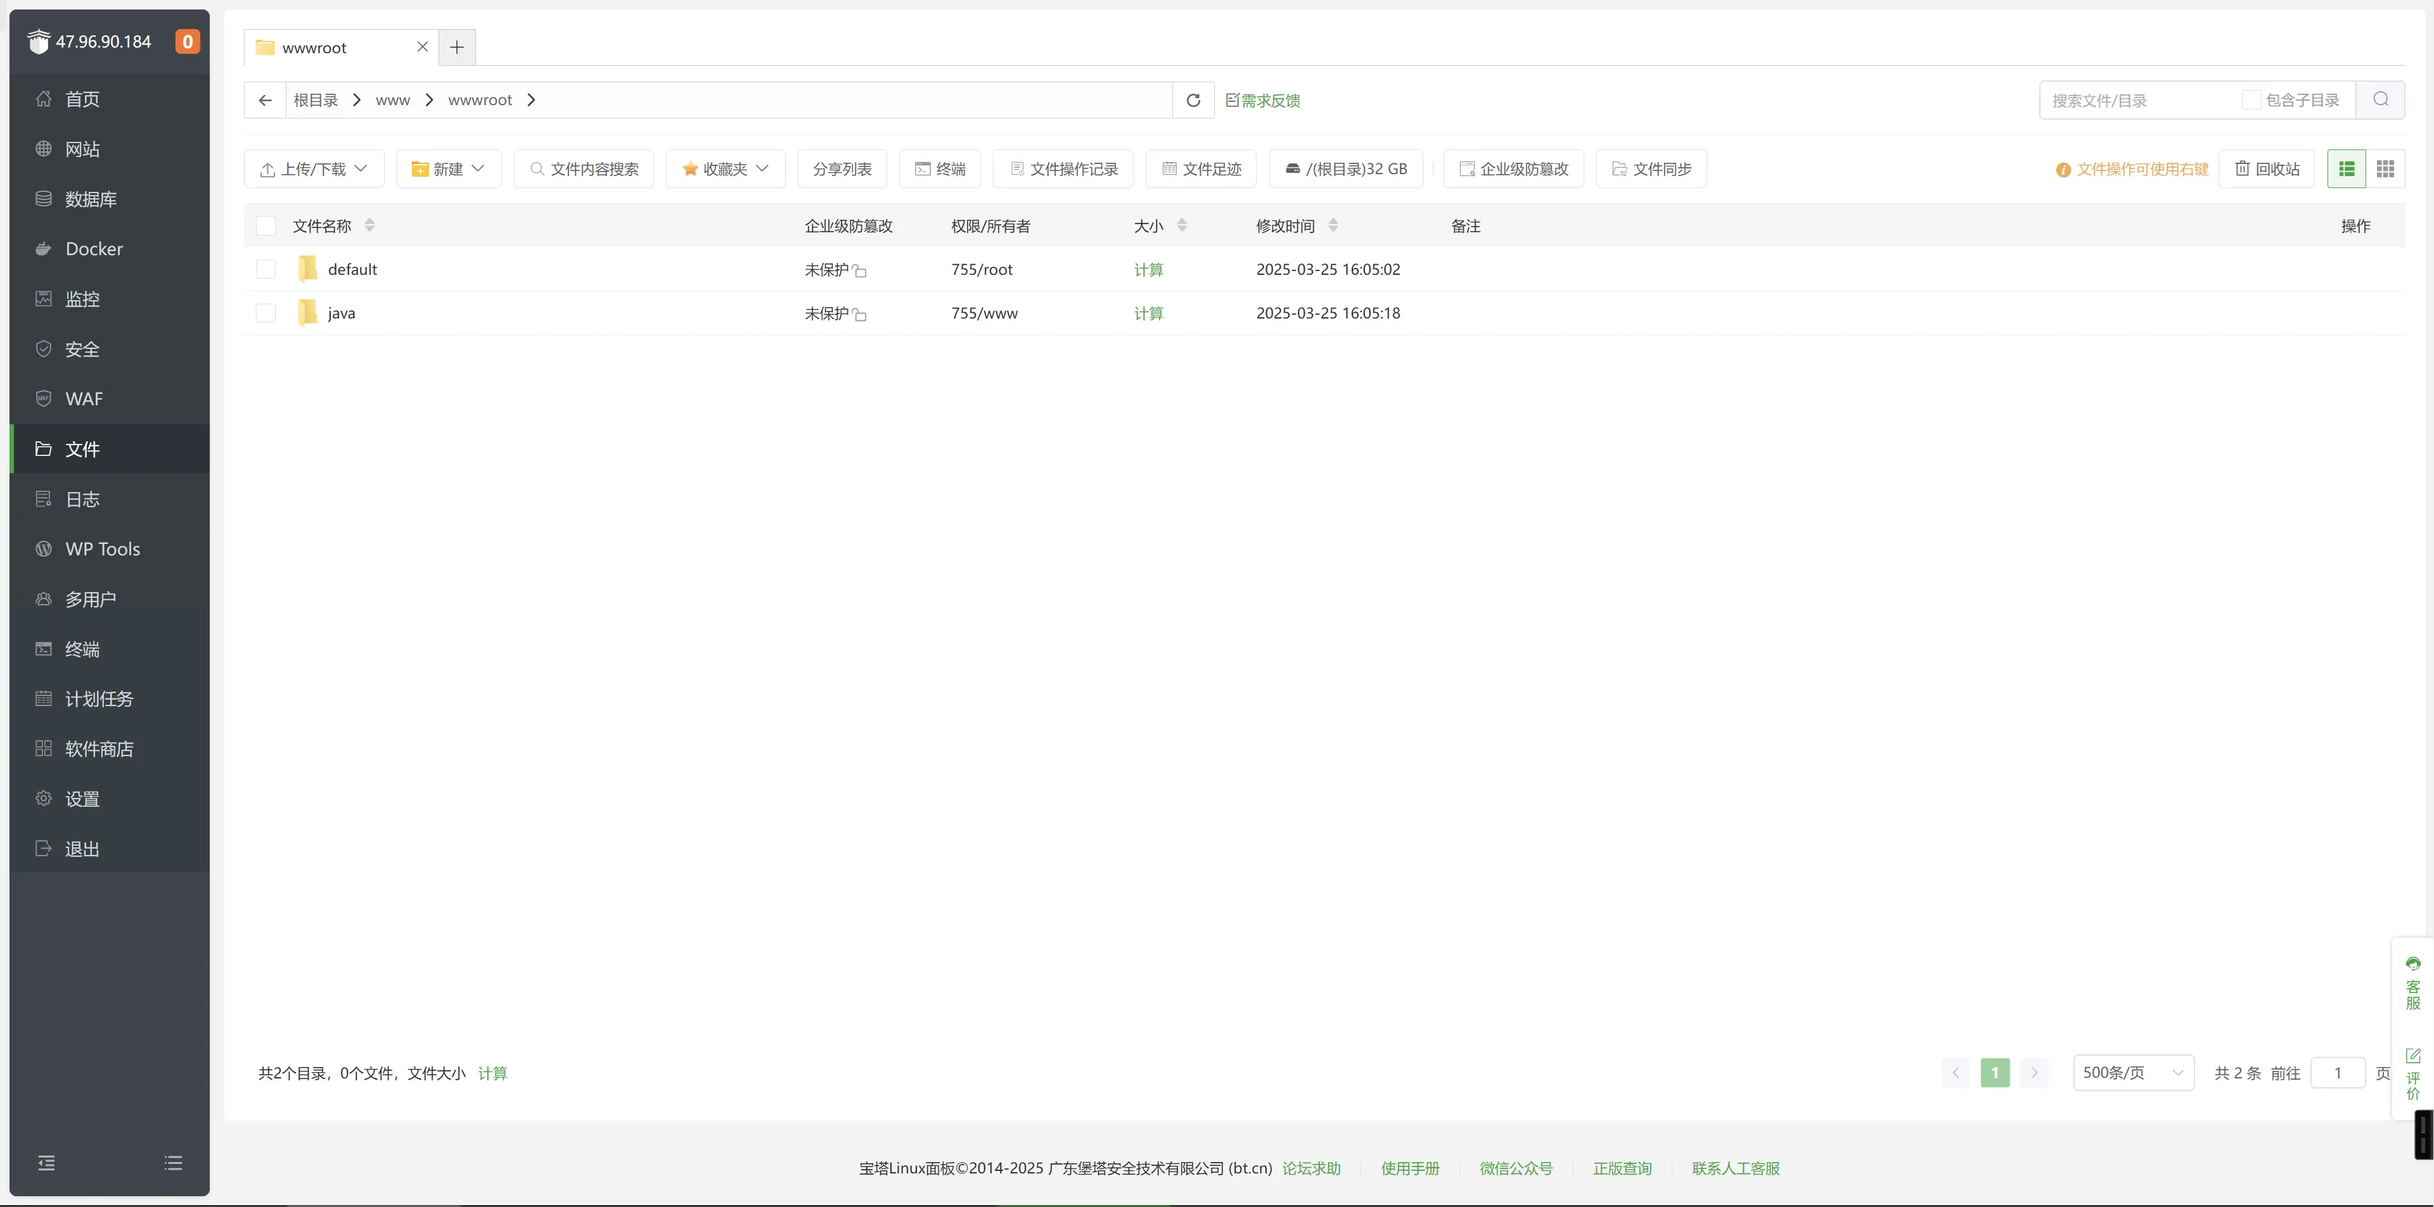Expand the 收藏夹 favorites dropdown
Image resolution: width=2434 pixels, height=1207 pixels.
[x=726, y=169]
